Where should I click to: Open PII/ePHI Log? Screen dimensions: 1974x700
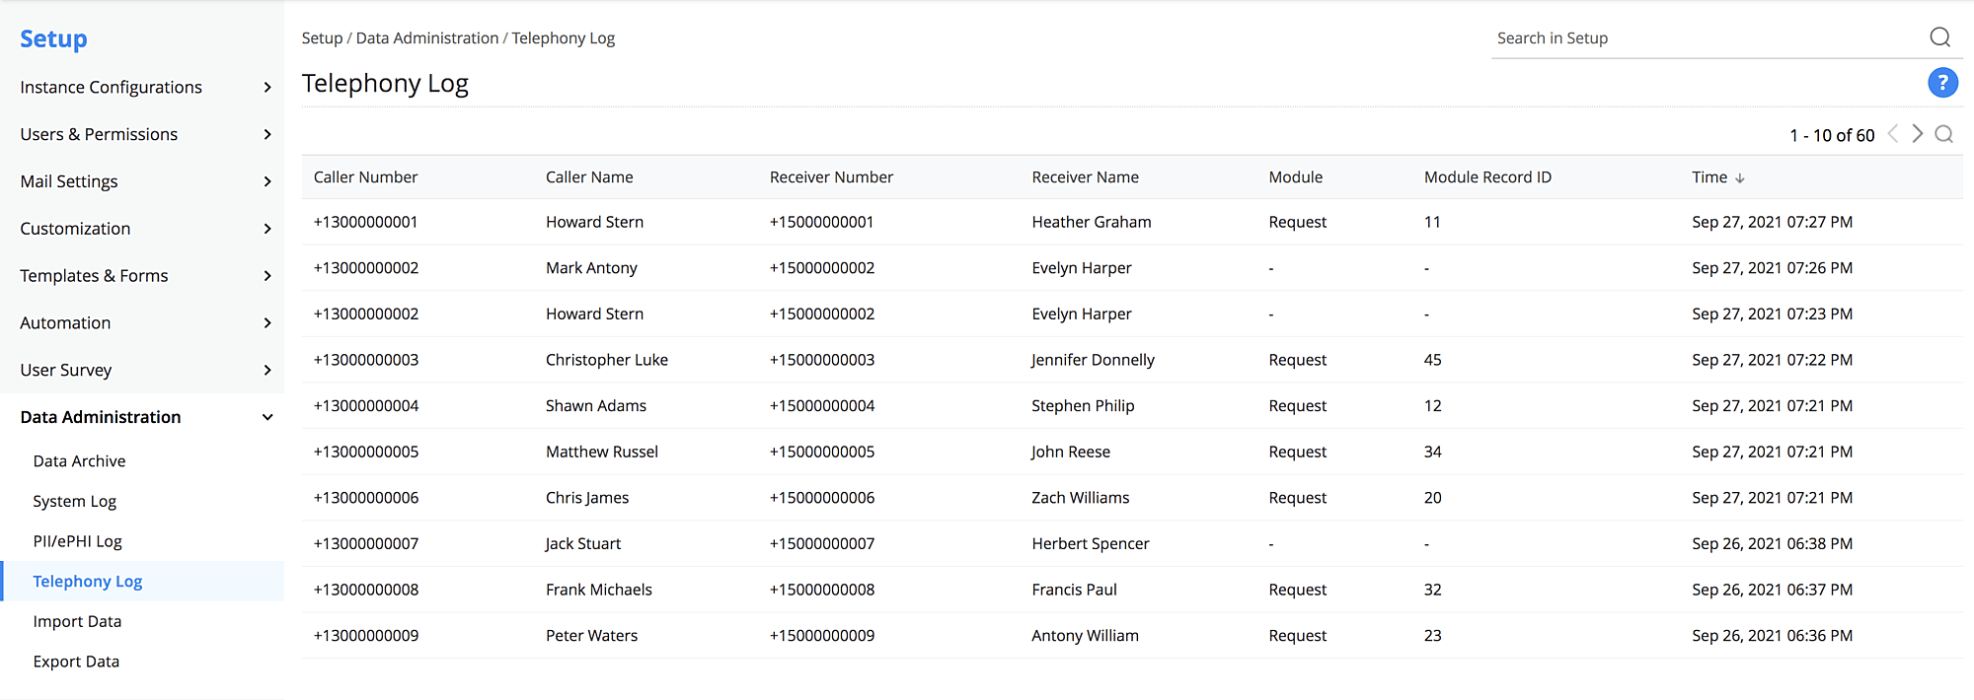pos(77,541)
